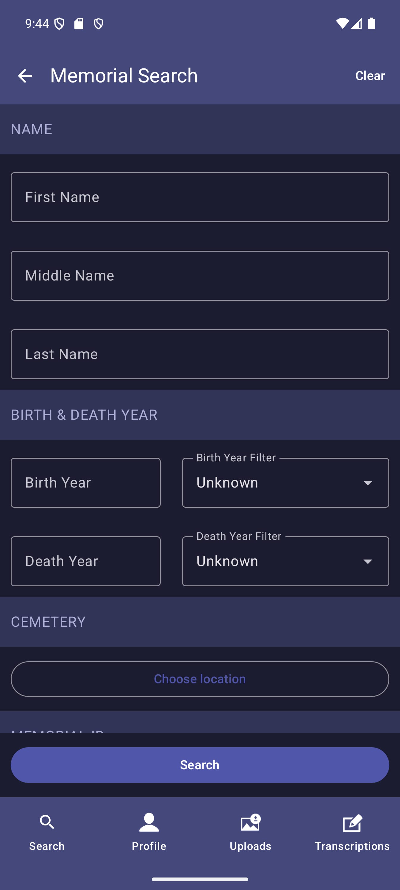Tap the Wi-Fi icon in status bar
The height and width of the screenshot is (890, 400).
click(x=342, y=23)
